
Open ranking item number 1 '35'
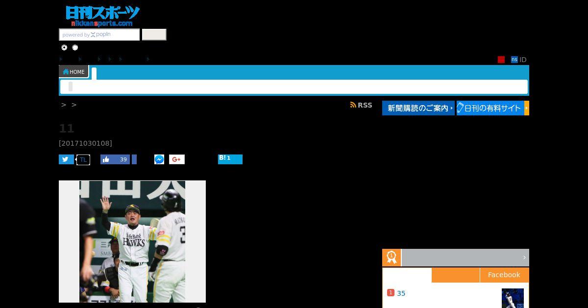401,293
